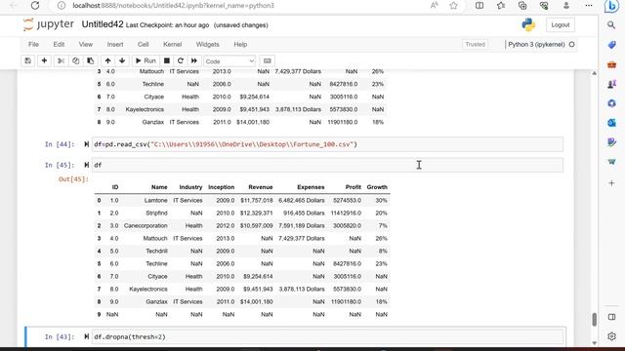Image resolution: width=625 pixels, height=351 pixels.
Task: Click the Expenses column header
Action: (x=311, y=187)
